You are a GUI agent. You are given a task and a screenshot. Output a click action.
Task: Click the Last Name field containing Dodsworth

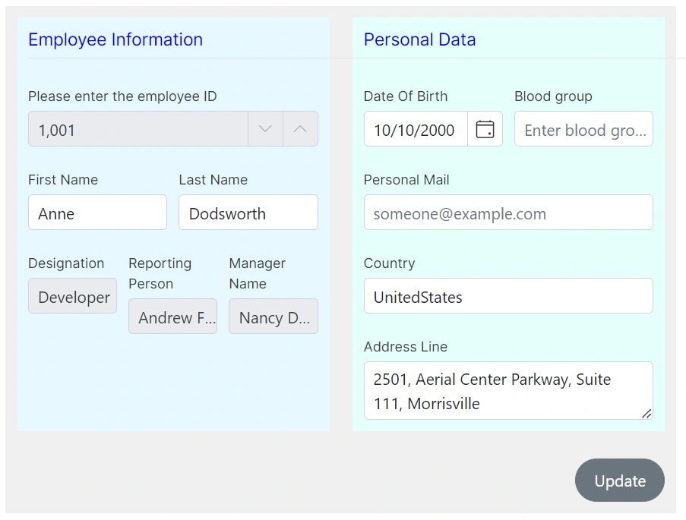[248, 212]
